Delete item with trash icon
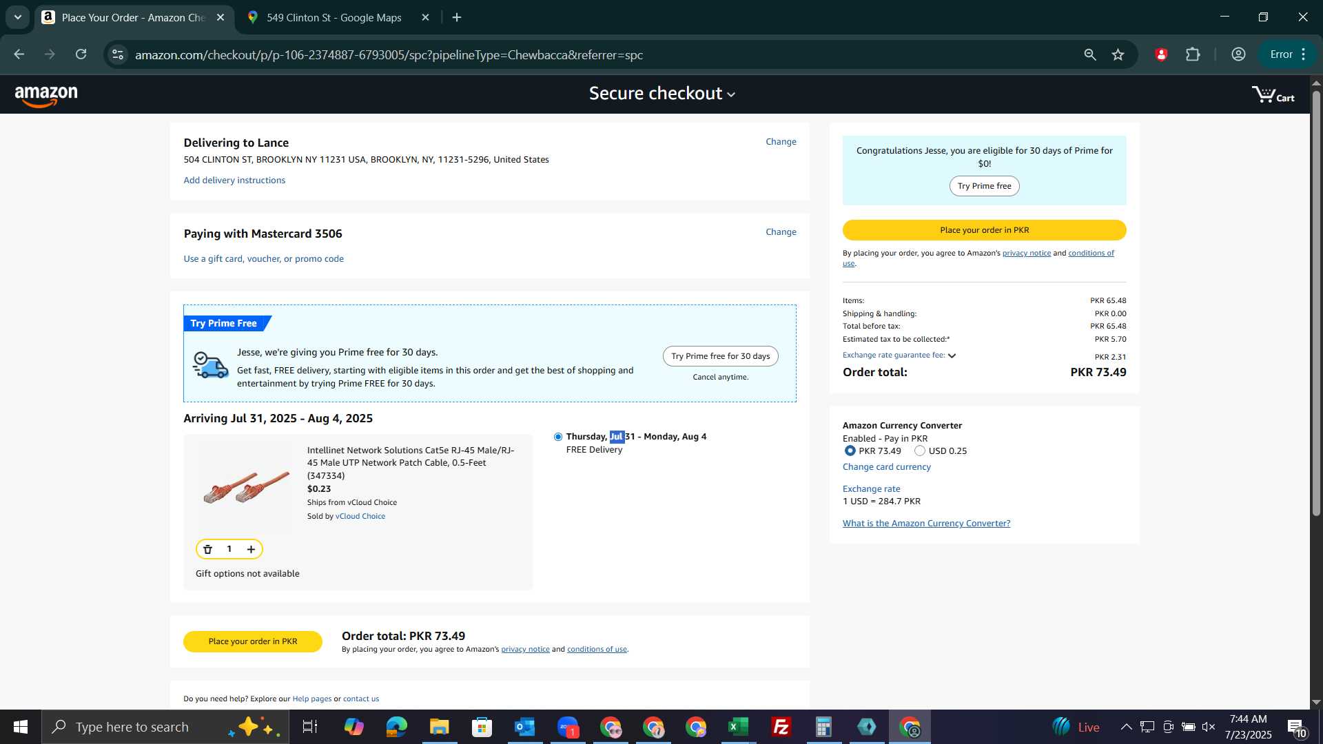This screenshot has height=744, width=1323. tap(207, 549)
